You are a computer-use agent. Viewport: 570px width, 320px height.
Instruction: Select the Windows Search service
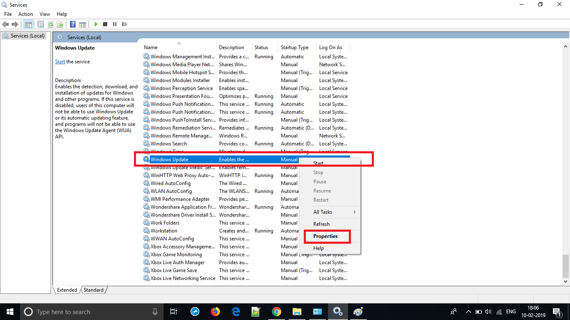246,144
